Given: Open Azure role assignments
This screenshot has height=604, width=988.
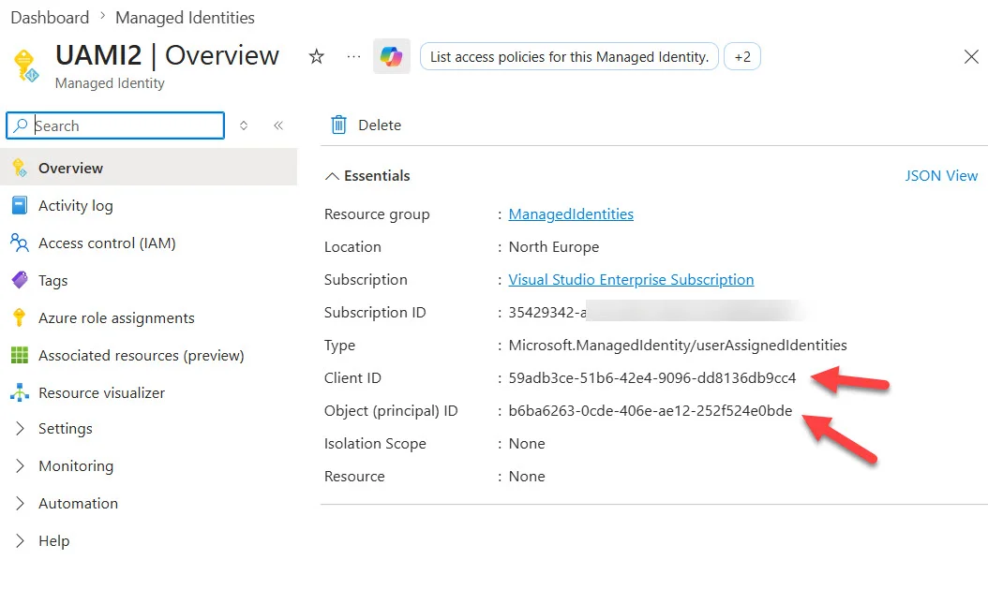Looking at the screenshot, I should coord(116,317).
